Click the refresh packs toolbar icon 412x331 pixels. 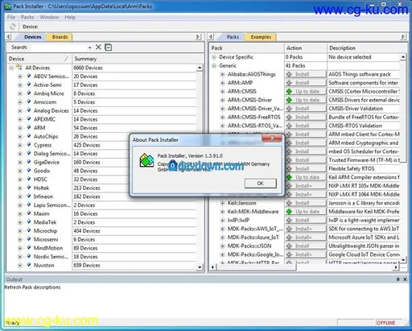click(x=12, y=27)
